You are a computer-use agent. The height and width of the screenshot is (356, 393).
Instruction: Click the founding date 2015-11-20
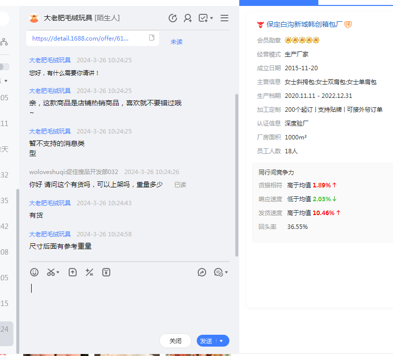[301, 68]
